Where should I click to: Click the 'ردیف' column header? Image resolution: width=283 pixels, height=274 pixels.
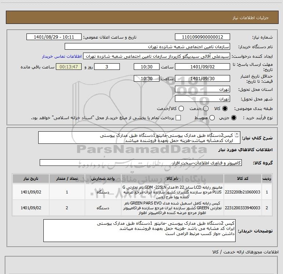point(267,178)
